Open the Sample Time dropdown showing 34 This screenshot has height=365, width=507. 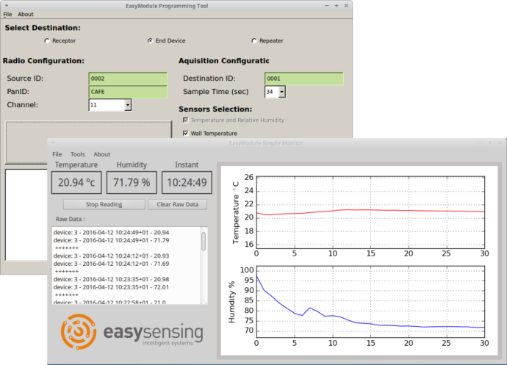(x=275, y=92)
